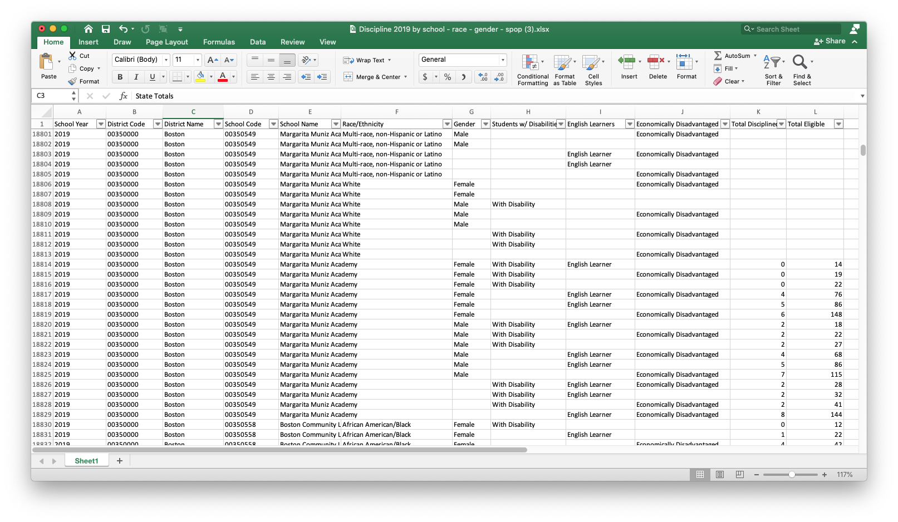Cut selection with scissors icon
The height and width of the screenshot is (522, 898).
[72, 56]
